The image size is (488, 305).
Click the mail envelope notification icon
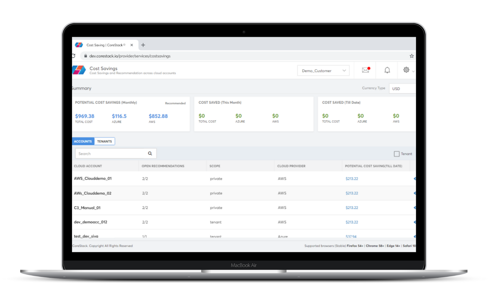(x=365, y=70)
